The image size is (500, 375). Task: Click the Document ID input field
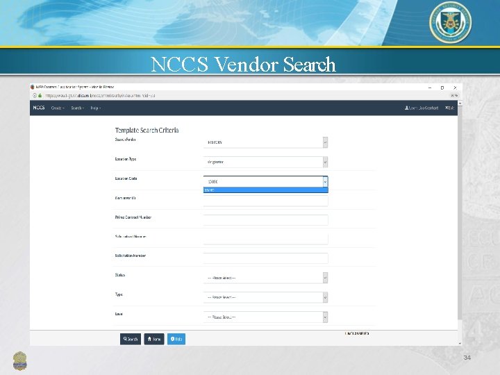pyautogui.click(x=265, y=201)
